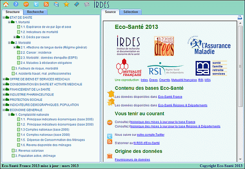Click the l'Assurance Maladie logo
Viewport: 245px width, 169px height.
tap(209, 45)
